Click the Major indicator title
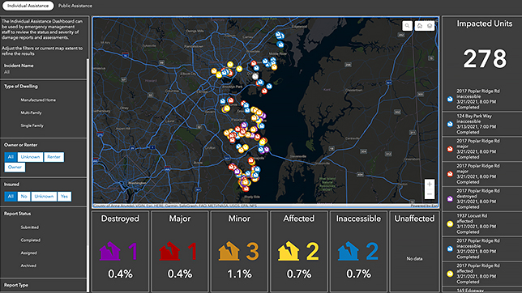 [x=180, y=219]
